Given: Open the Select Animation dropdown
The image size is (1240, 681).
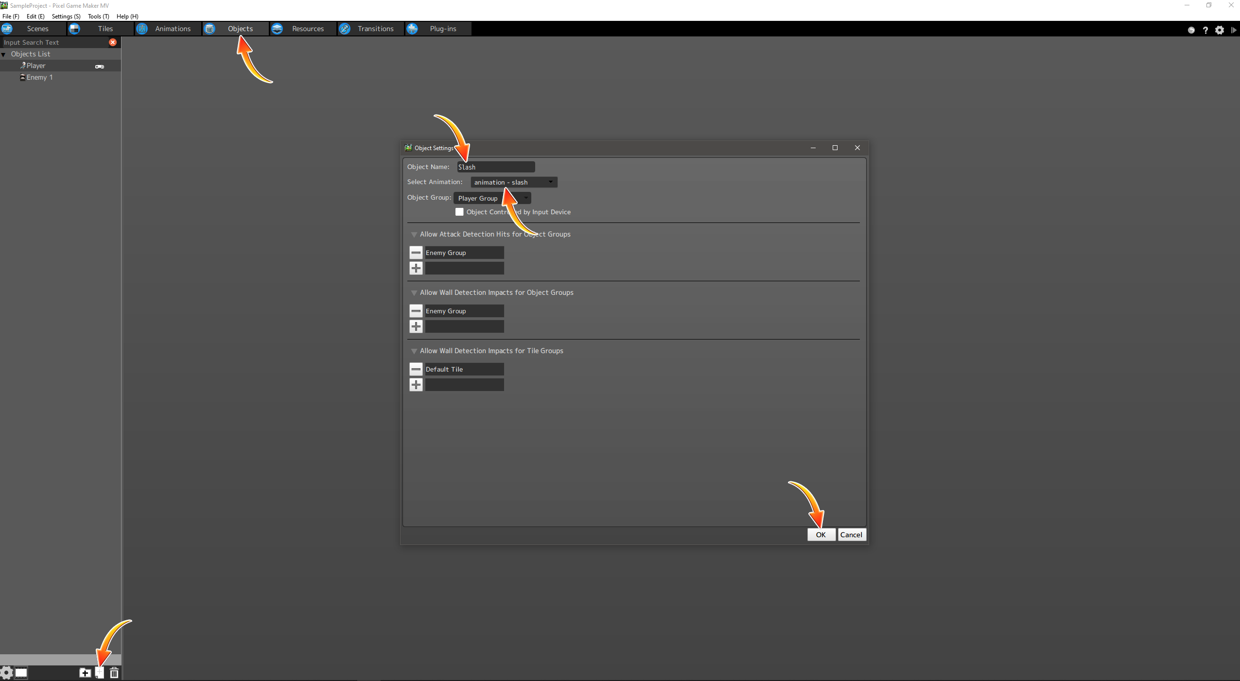Looking at the screenshot, I should [x=514, y=182].
